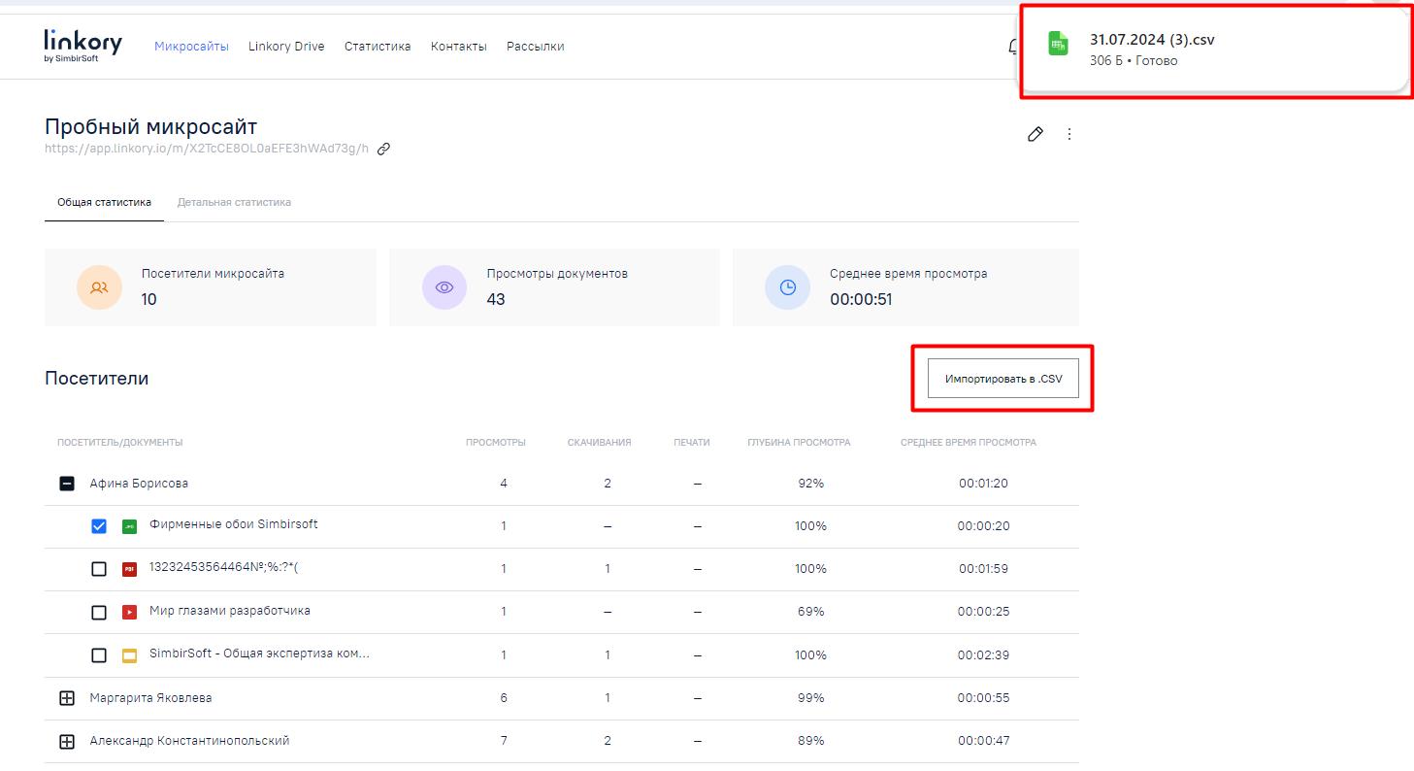This screenshot has width=1414, height=771.
Task: Switch to the Детальная статистика tab
Action: pyautogui.click(x=234, y=202)
